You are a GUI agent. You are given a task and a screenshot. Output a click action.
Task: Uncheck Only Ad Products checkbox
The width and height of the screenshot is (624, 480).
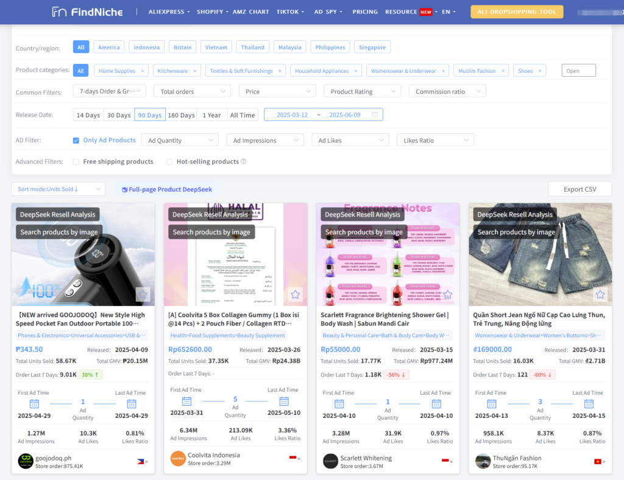(76, 141)
